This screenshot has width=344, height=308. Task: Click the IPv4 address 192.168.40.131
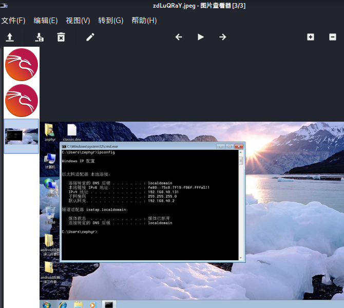click(163, 192)
